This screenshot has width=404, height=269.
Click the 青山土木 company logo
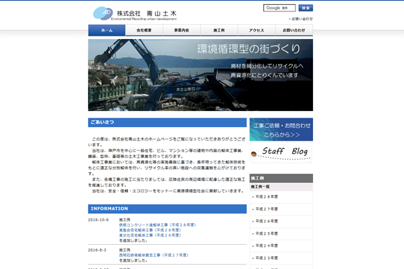(x=135, y=13)
